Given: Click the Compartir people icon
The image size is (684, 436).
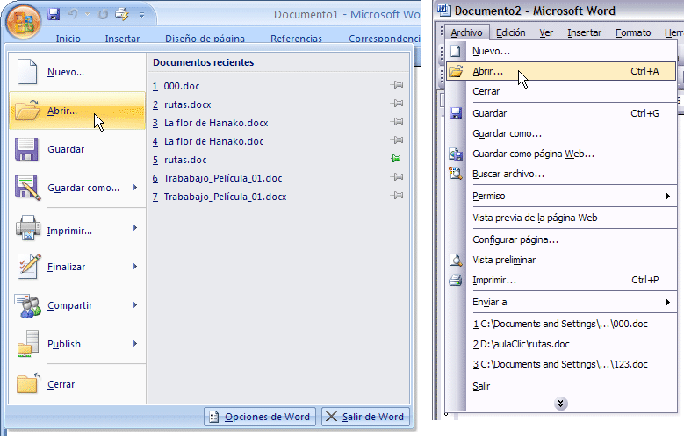Looking at the screenshot, I should coord(27,305).
